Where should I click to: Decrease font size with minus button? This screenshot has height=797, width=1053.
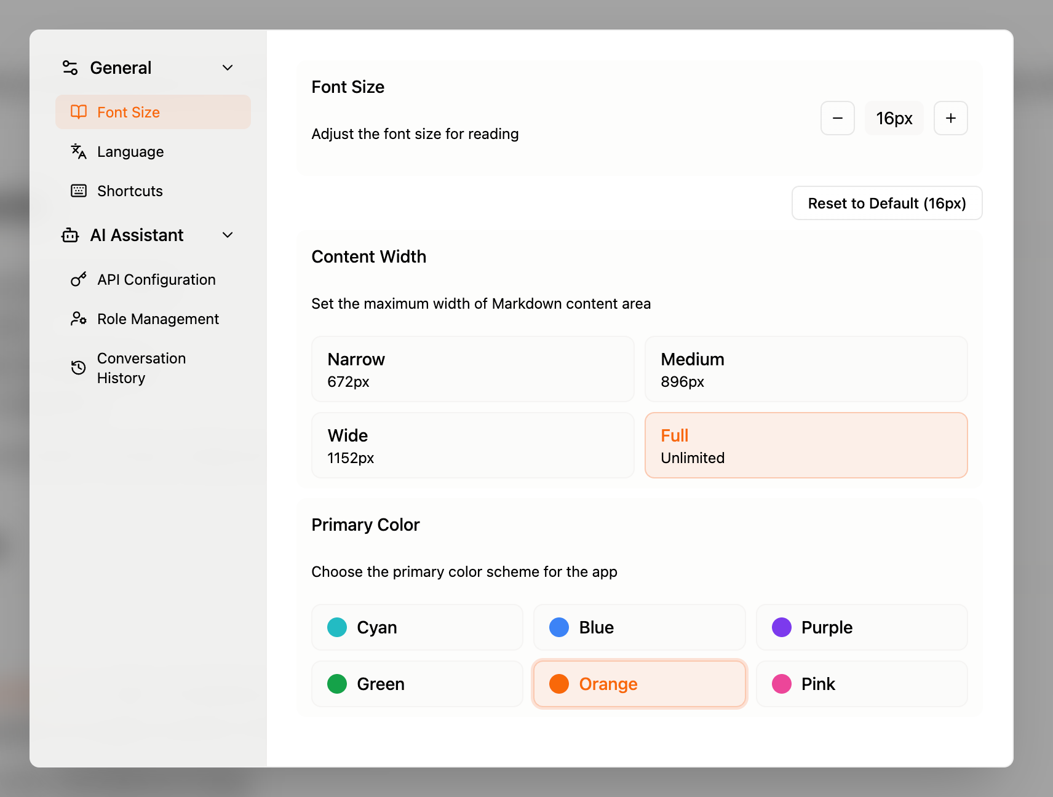point(837,118)
